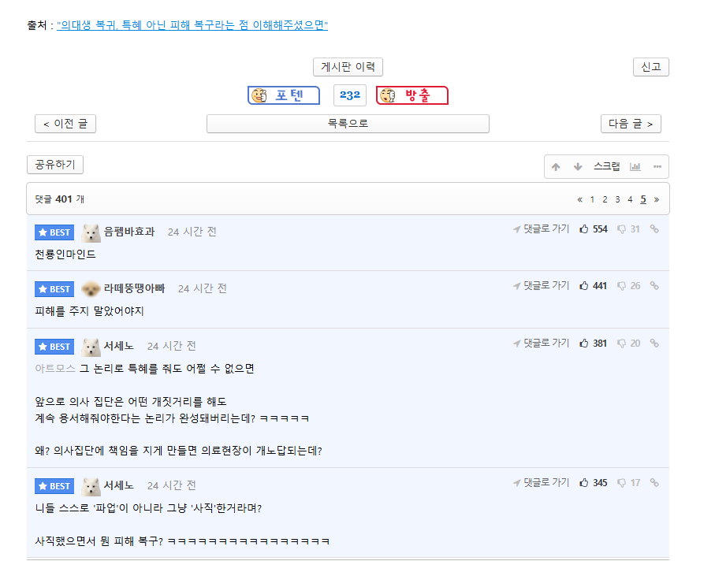Open the bar chart statistics icon

pyautogui.click(x=635, y=167)
